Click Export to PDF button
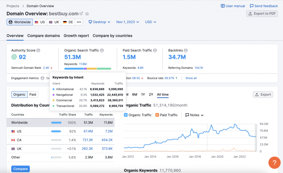Viewport: 283px width, 173px height. [x=262, y=14]
